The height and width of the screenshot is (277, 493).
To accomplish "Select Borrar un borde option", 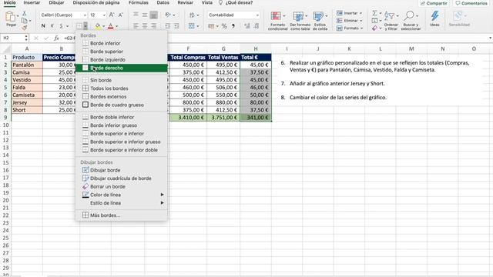I will [122, 186].
